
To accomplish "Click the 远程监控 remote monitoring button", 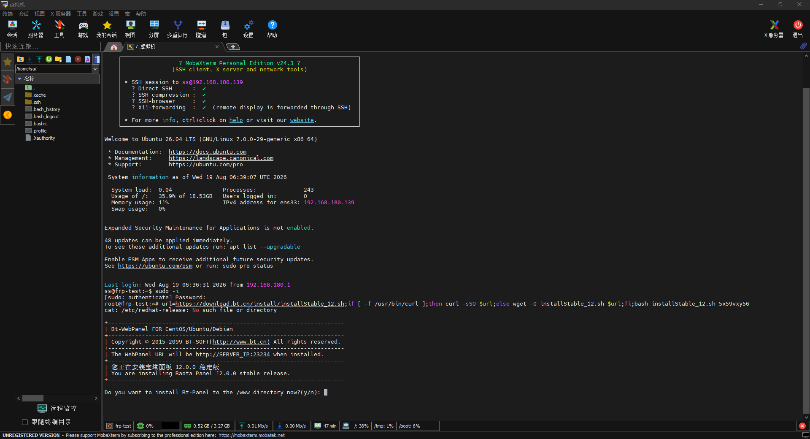I will tap(57, 409).
